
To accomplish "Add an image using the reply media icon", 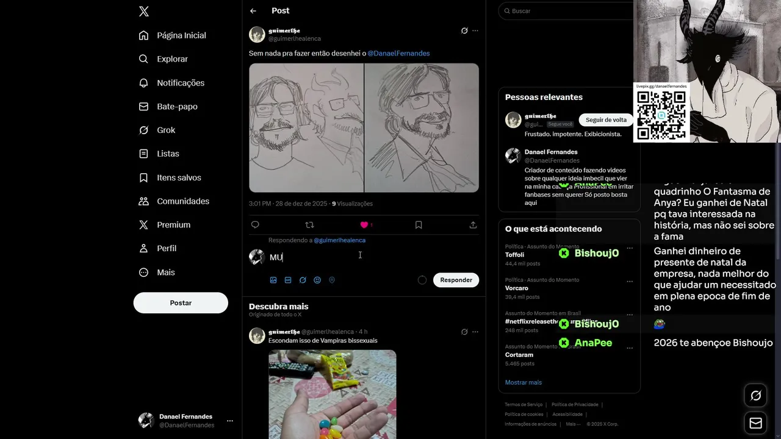I will [273, 280].
